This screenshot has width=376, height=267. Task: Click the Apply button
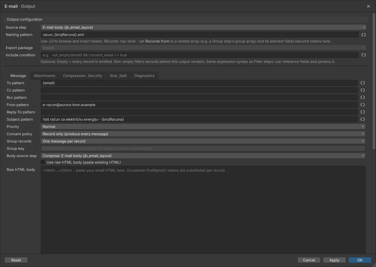click(x=334, y=260)
